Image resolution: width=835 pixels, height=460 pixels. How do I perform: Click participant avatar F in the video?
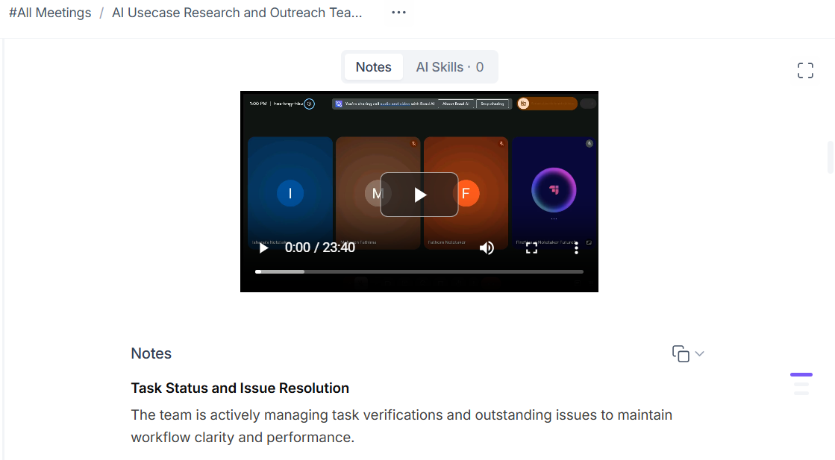[x=466, y=193]
